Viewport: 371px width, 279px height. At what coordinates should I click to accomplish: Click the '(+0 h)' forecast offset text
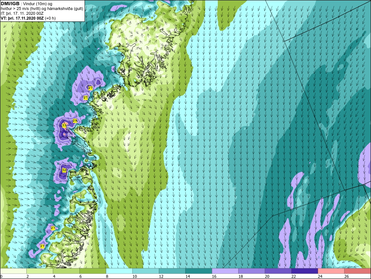pyautogui.click(x=50, y=18)
